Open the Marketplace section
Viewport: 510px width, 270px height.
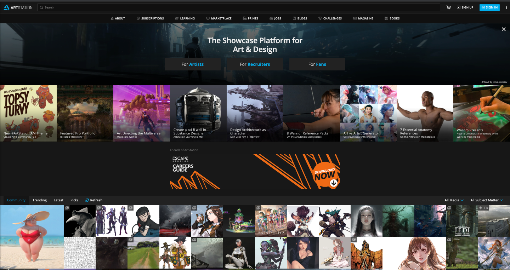tap(219, 18)
